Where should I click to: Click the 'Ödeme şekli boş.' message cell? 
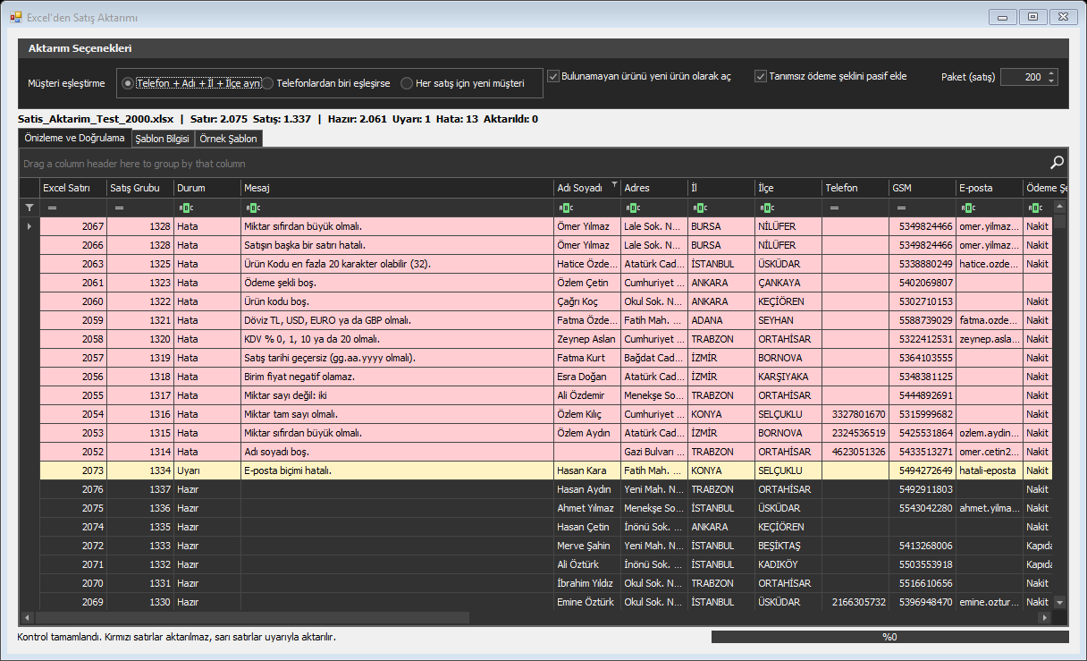398,283
